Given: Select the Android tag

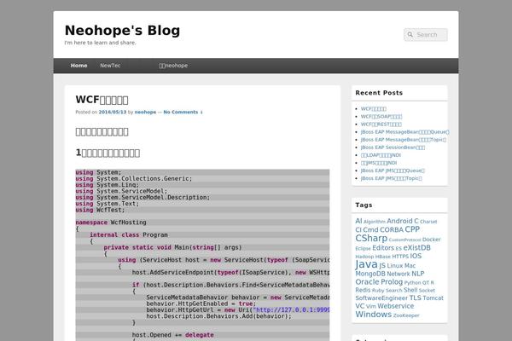Looking at the screenshot, I should pos(399,221).
